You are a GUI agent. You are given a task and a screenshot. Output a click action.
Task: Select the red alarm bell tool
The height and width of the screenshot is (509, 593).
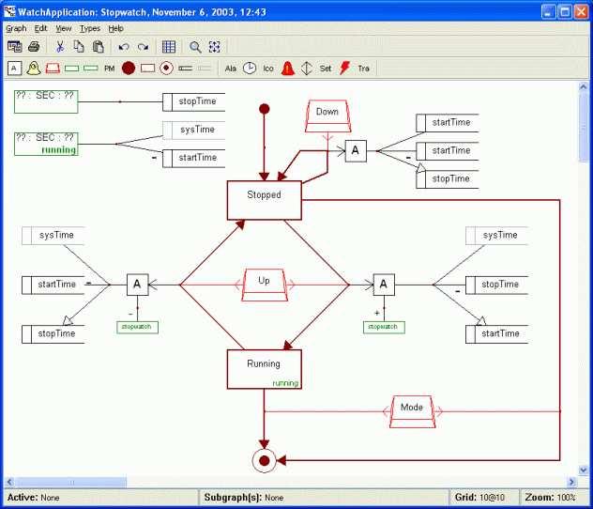(x=288, y=69)
